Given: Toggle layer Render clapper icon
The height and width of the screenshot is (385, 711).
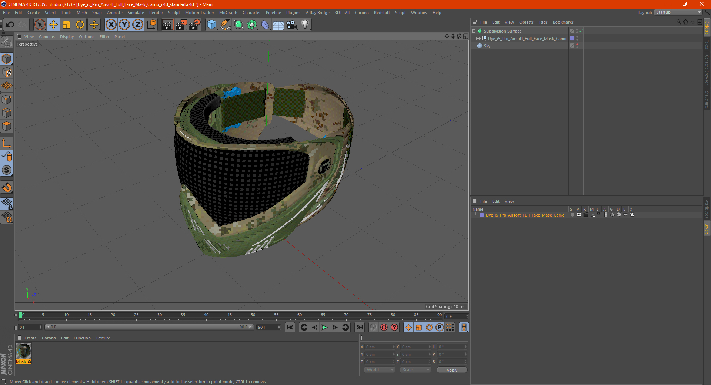Looking at the screenshot, I should coord(585,215).
